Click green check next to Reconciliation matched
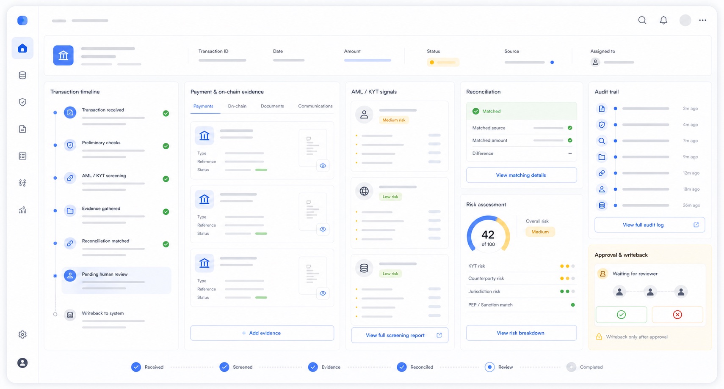Screen dimensions: 724x389 pyautogui.click(x=166, y=244)
